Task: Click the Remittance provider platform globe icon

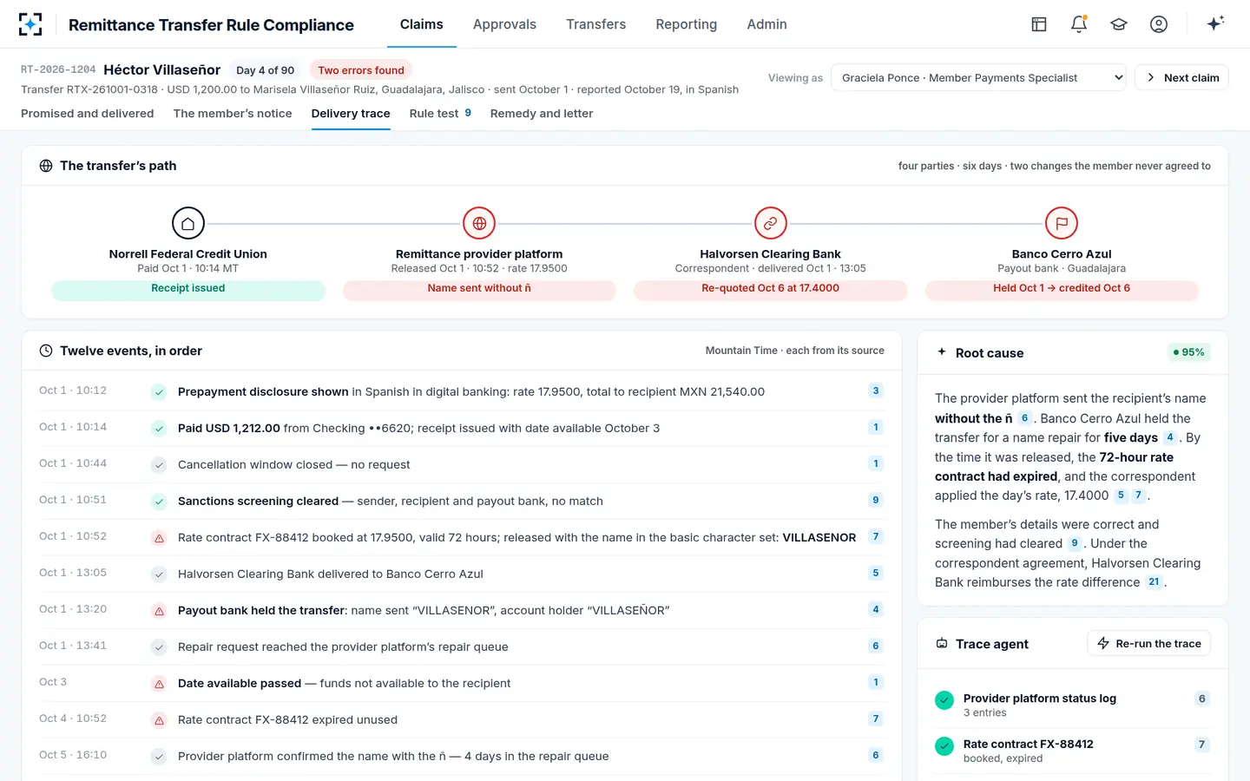Action: 479,223
